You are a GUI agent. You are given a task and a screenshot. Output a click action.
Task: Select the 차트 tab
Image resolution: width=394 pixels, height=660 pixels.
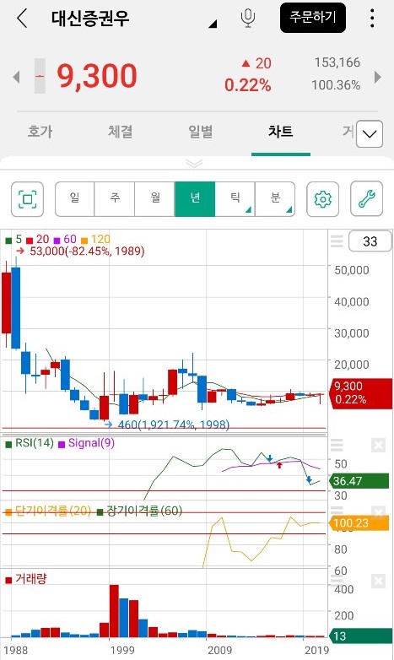(x=280, y=132)
